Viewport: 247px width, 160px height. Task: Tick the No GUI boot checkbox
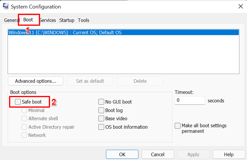101,102
